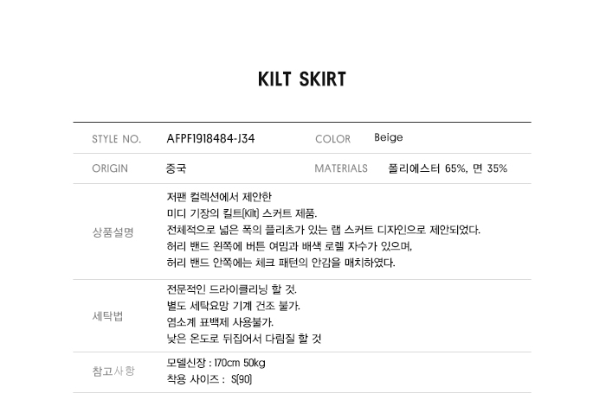This screenshot has width=606, height=406.
Task: Click the 체크 패턴의 안감 description line
Action: click(x=280, y=263)
